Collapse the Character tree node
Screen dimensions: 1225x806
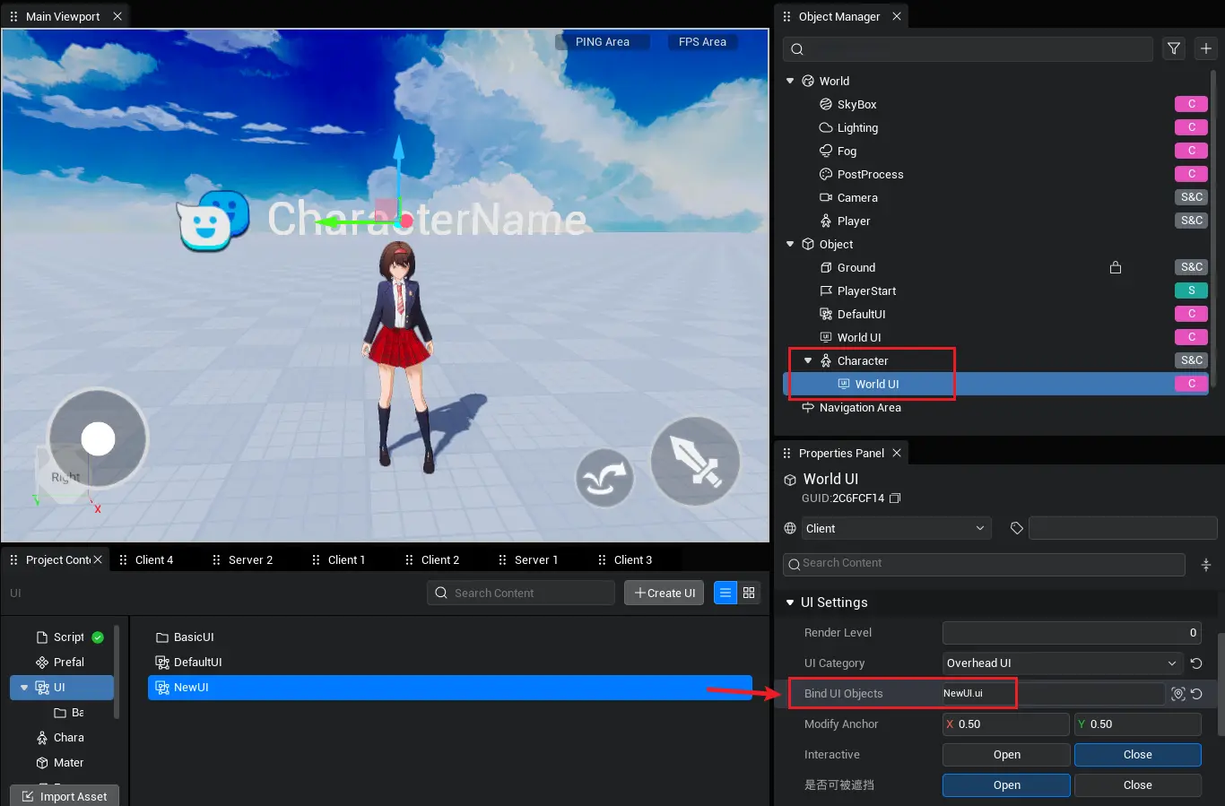click(808, 360)
